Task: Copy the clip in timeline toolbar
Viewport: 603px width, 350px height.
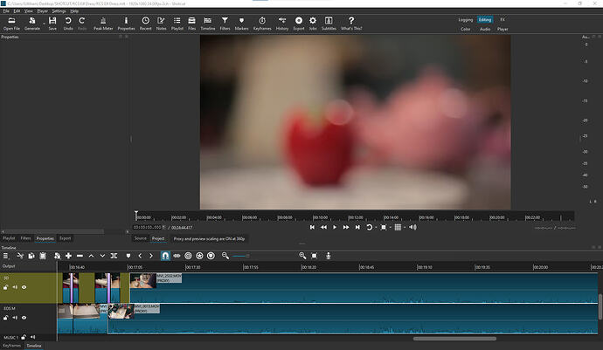Action: (x=31, y=256)
